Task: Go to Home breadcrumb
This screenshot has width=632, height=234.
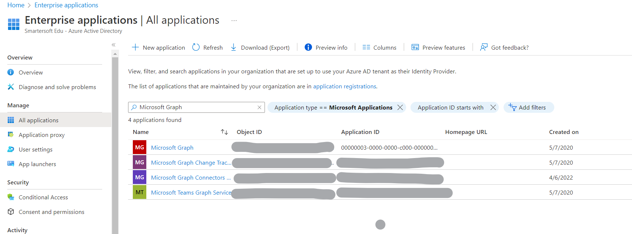Action: [16, 5]
